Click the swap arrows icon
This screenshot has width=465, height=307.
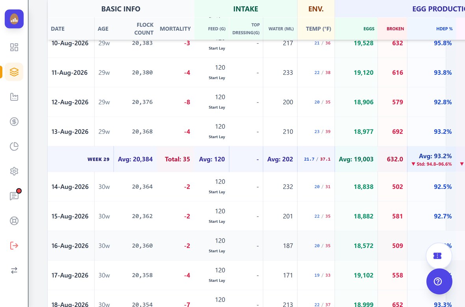click(x=14, y=270)
